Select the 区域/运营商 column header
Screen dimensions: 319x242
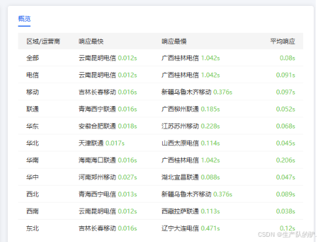click(x=43, y=41)
